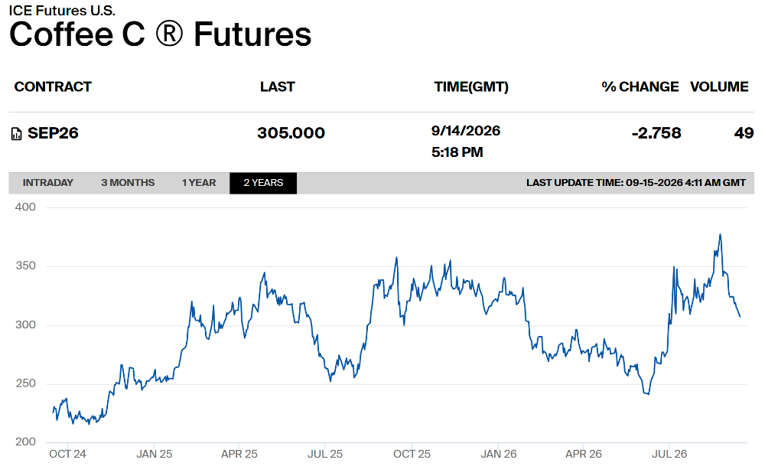Click the JAN 26 axis label
This screenshot has width=765, height=476.
click(x=498, y=454)
